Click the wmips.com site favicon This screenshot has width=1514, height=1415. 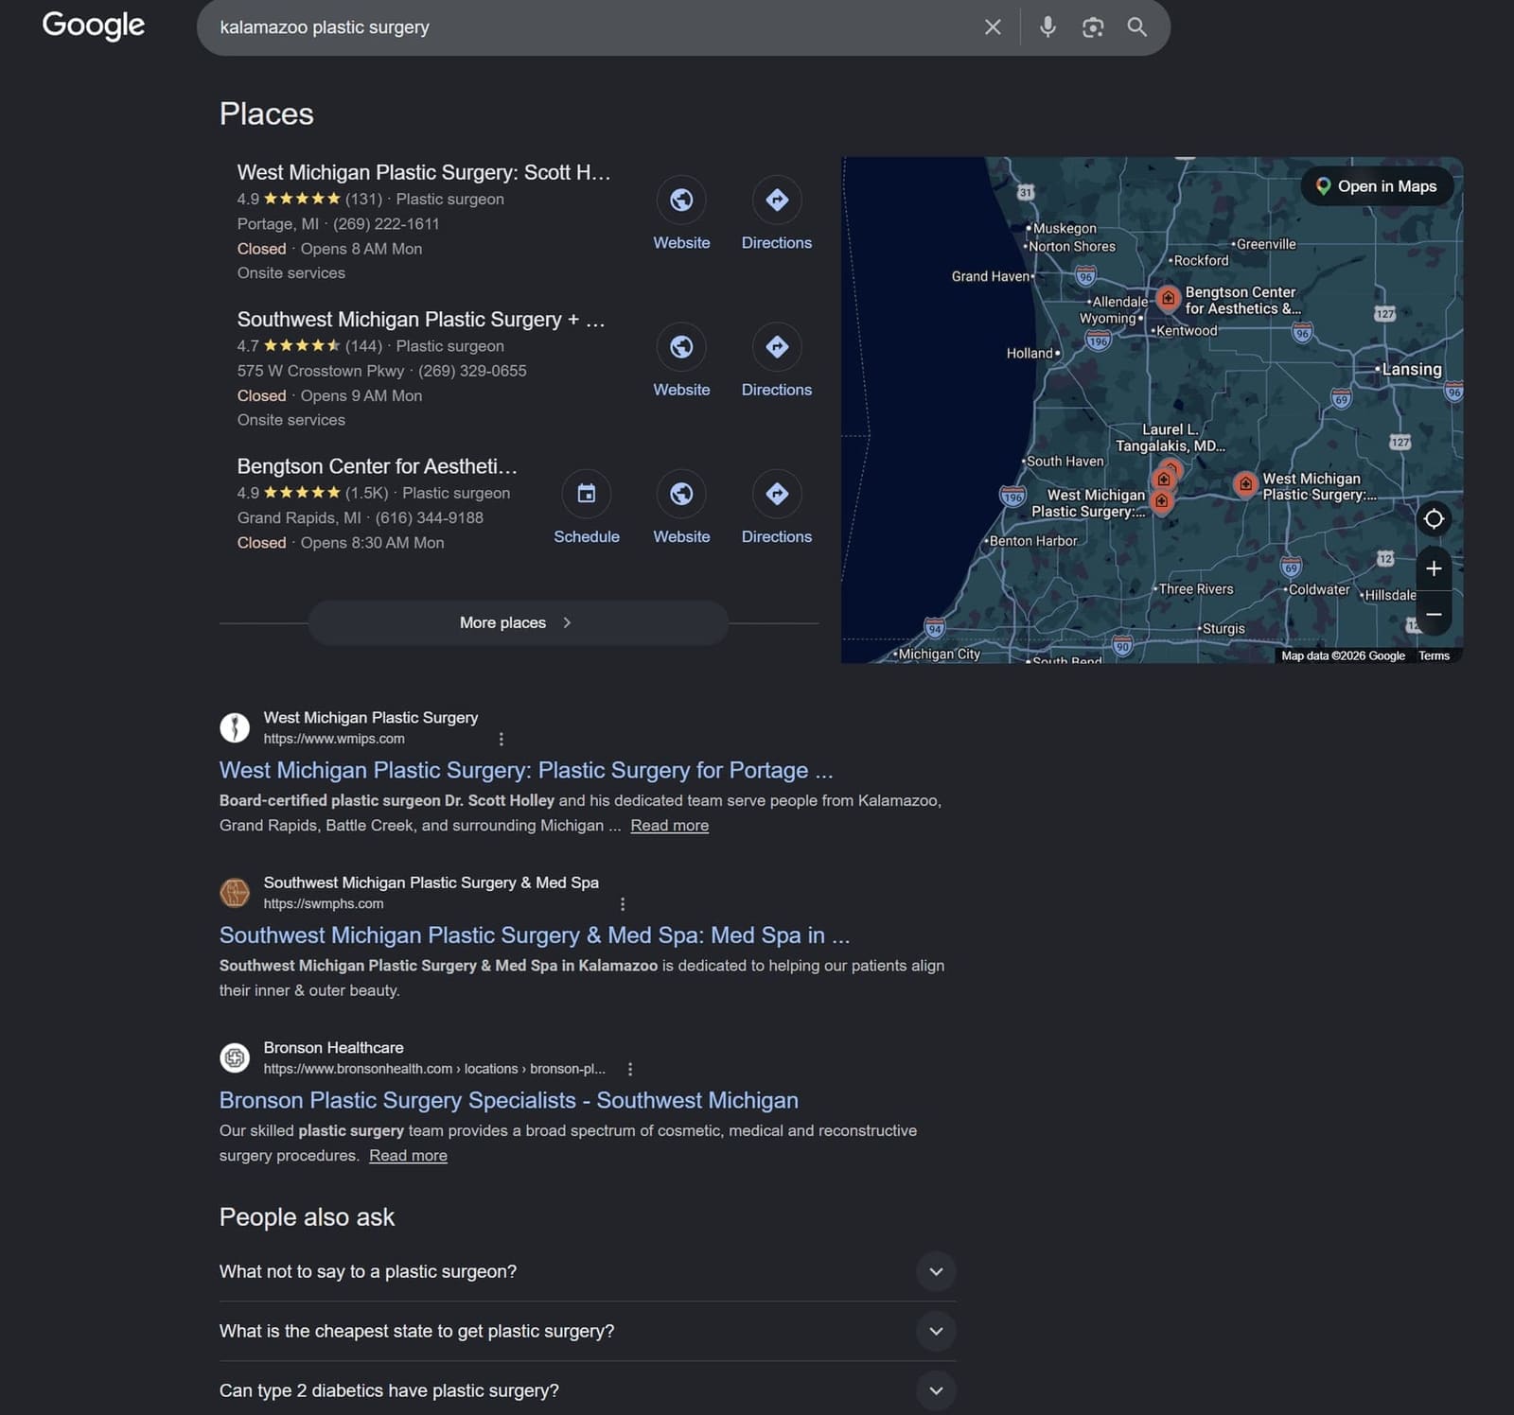[235, 727]
